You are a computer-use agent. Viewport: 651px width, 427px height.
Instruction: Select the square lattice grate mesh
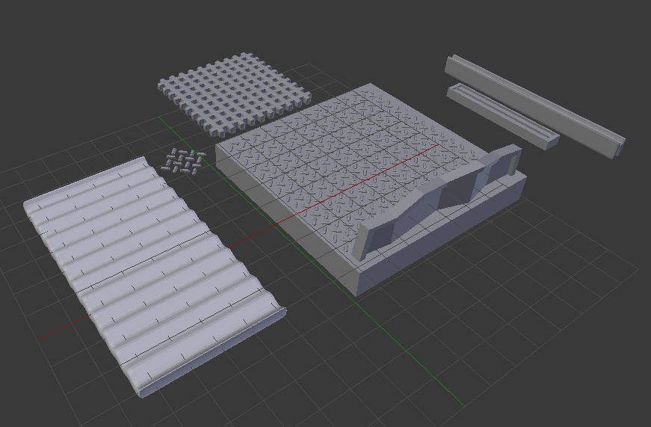point(235,94)
